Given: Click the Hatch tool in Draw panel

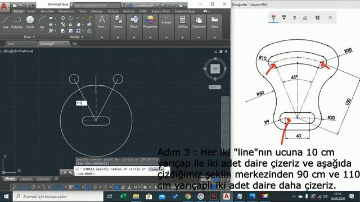Looking at the screenshot, I should (x=51, y=30).
